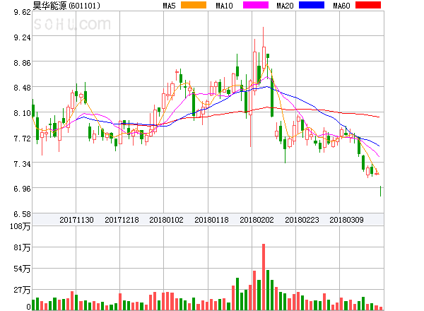
Task: Click the date label 20171130
Action: point(76,220)
